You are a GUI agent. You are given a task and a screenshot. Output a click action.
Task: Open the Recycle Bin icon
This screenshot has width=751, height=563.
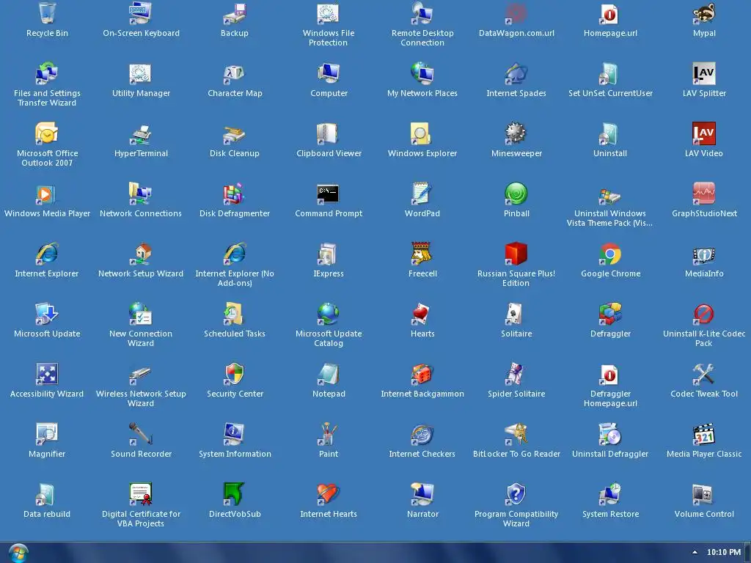pos(47,13)
